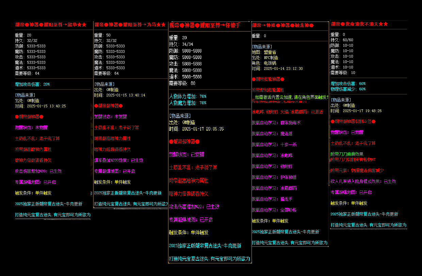Image resolution: width=422 pixels, height=276 pixels.
Task: Select the 人物魔力增加: 70% stat line
Action: click(x=188, y=103)
